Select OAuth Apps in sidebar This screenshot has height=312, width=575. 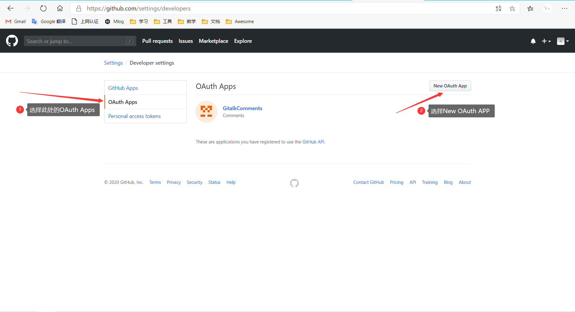[x=146, y=102]
